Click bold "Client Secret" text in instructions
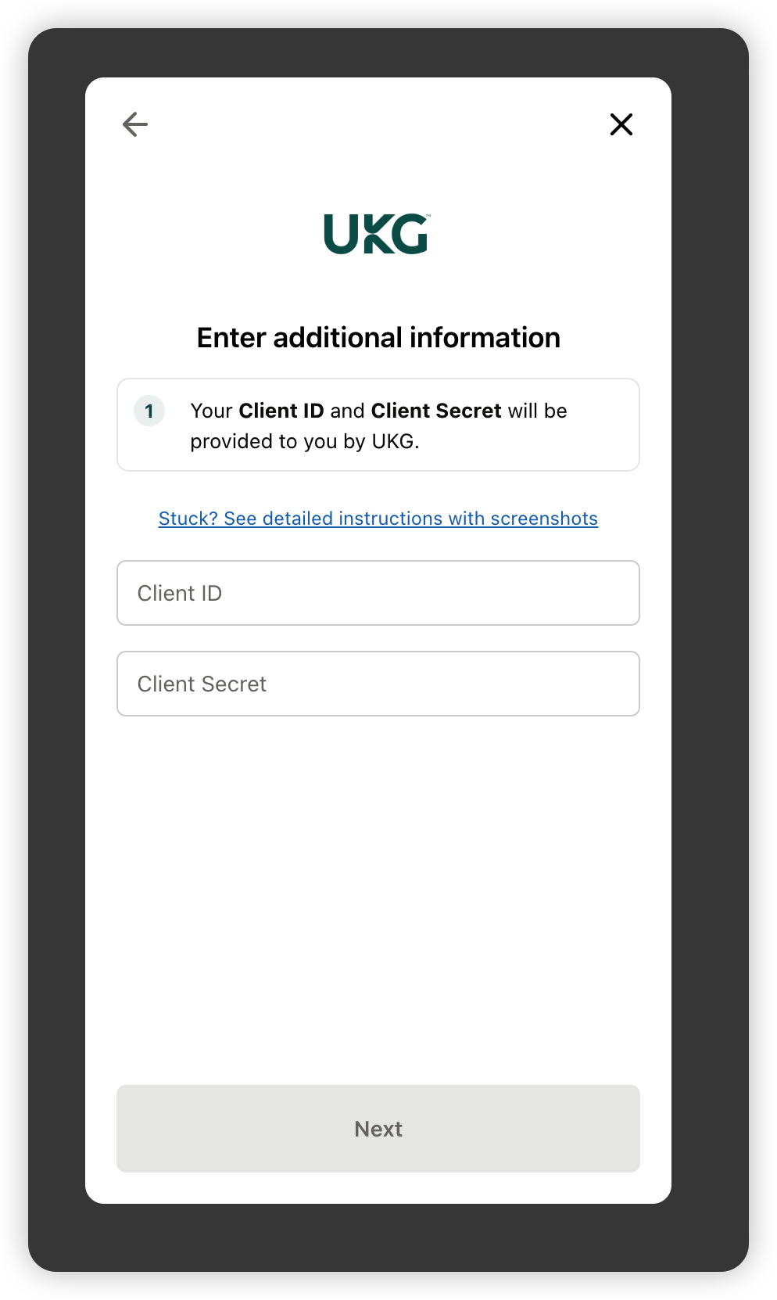 click(x=436, y=411)
